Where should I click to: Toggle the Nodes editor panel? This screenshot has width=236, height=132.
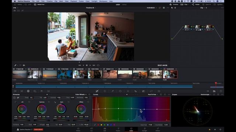pyautogui.click(x=196, y=4)
